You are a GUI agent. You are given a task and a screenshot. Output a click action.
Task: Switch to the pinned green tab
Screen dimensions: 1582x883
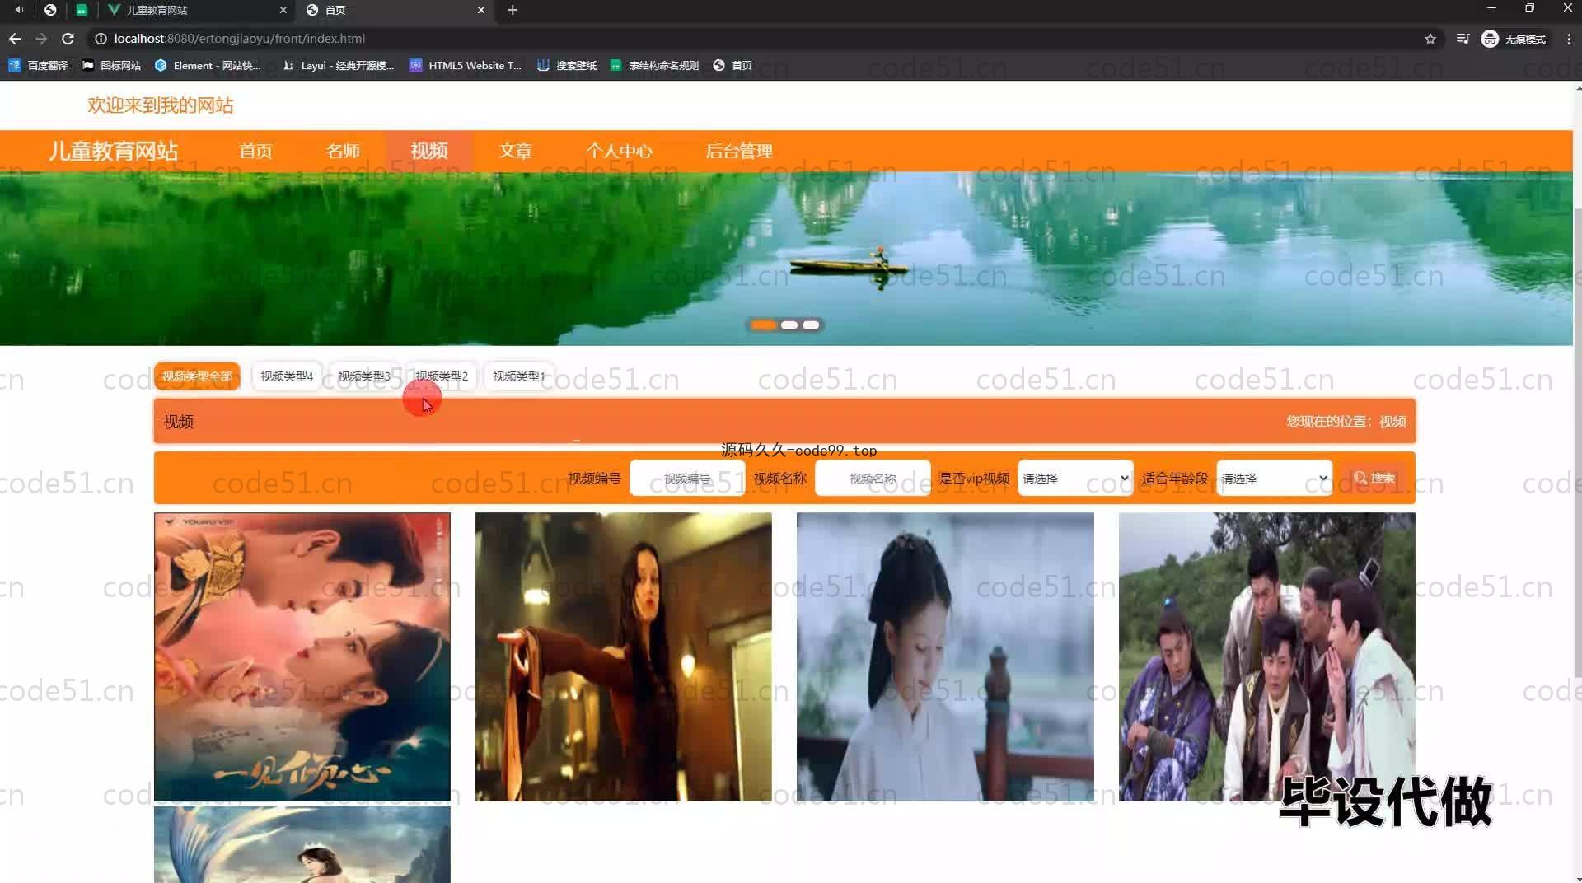(82, 10)
